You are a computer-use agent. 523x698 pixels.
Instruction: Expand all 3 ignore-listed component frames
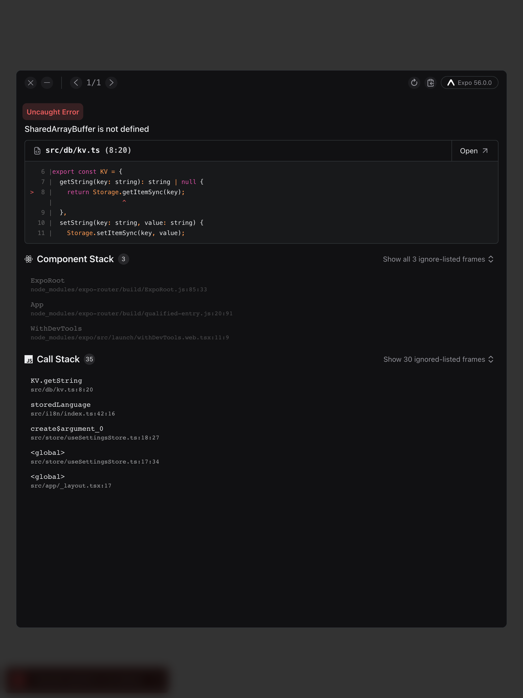pyautogui.click(x=438, y=259)
